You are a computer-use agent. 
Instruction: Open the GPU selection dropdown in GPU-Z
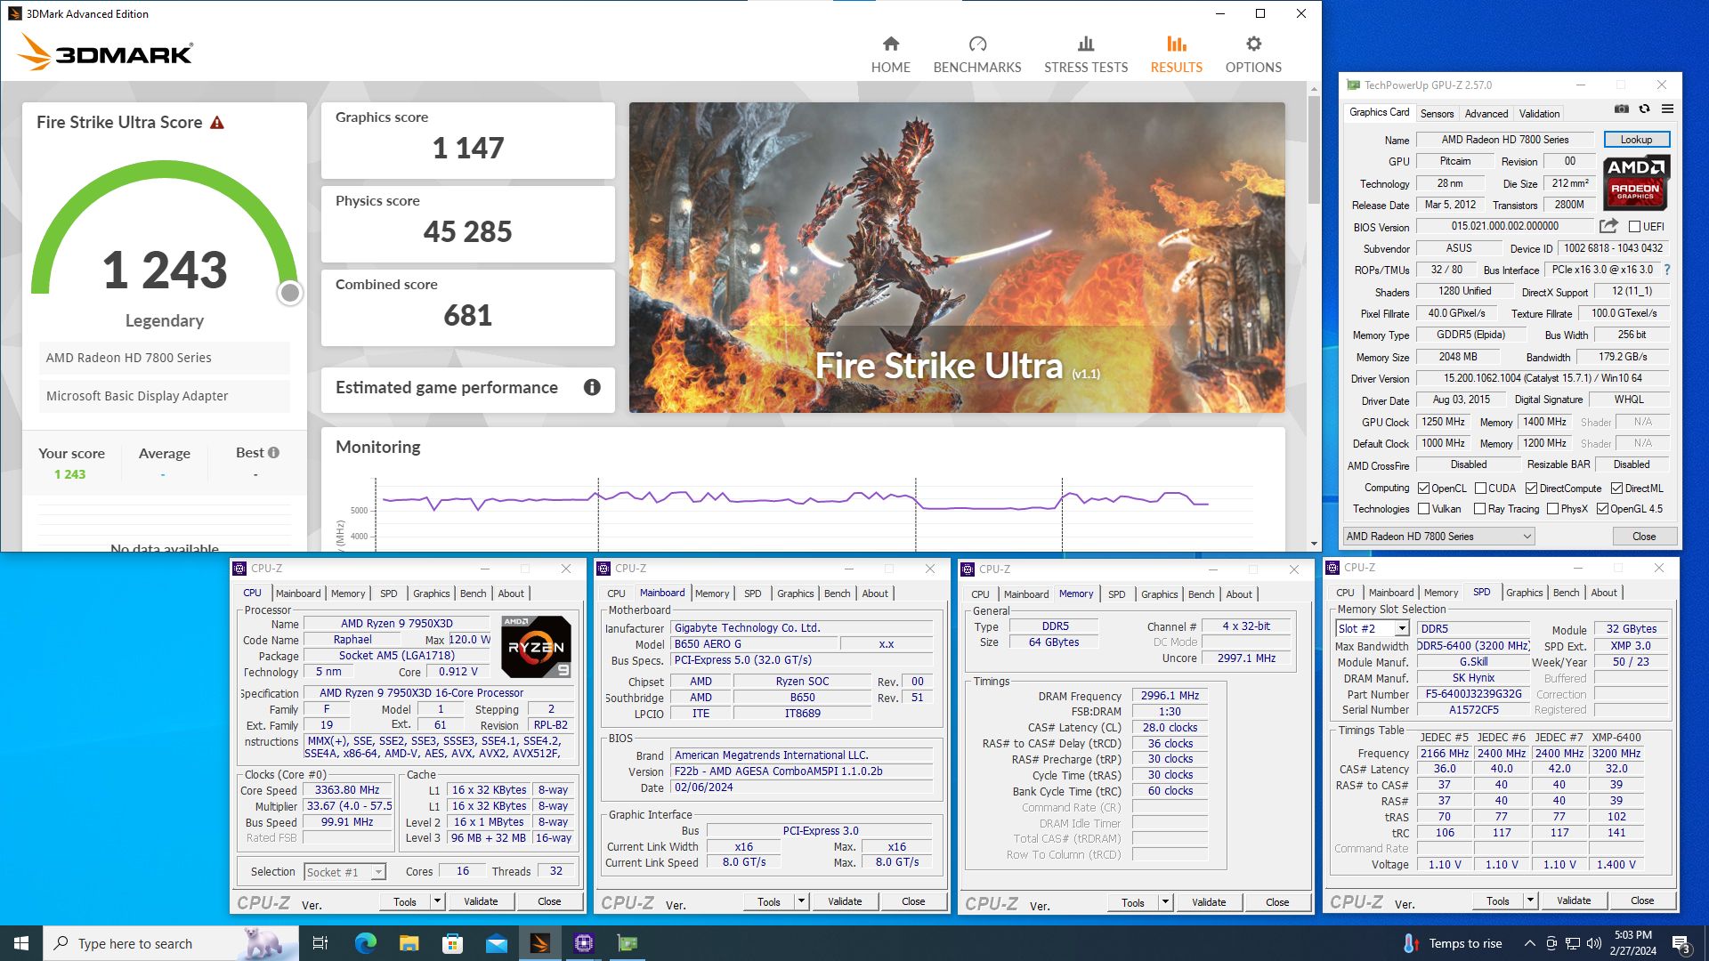(1438, 537)
